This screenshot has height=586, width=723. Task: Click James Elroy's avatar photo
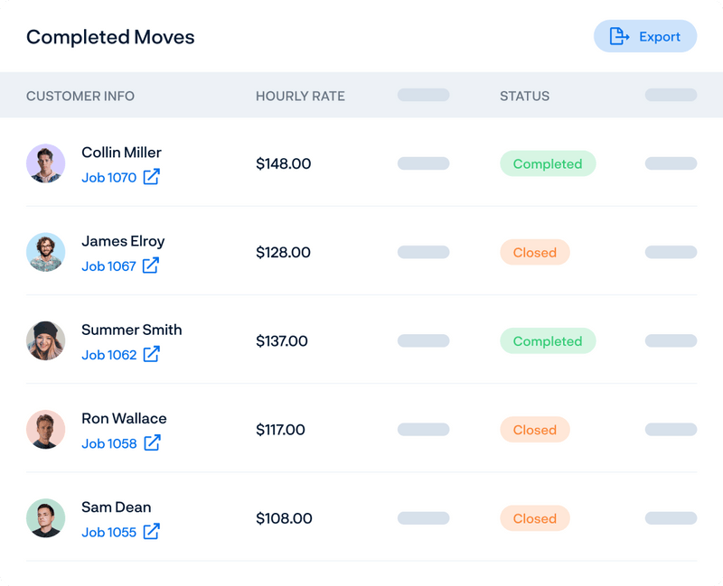coord(45,252)
